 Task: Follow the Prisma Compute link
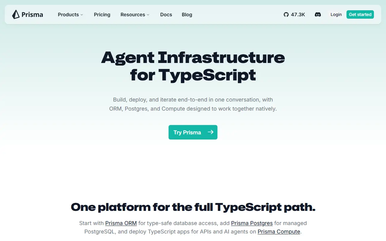click(x=279, y=232)
